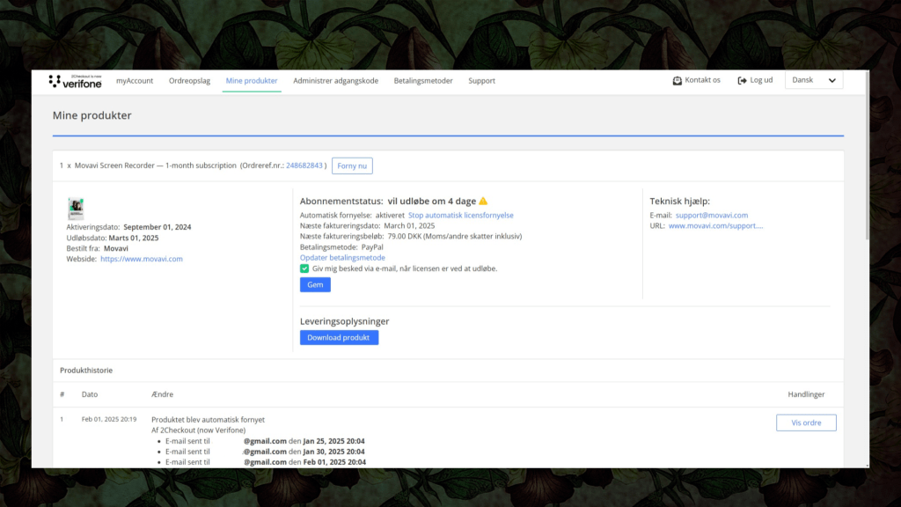Select the Betalingsmetoder tab

[x=423, y=81]
